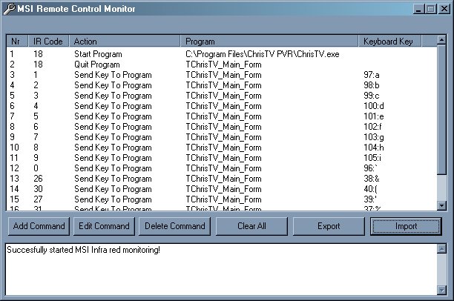This screenshot has width=454, height=301.
Task: Click IR code 30 in row 14
Action: [x=38, y=189]
